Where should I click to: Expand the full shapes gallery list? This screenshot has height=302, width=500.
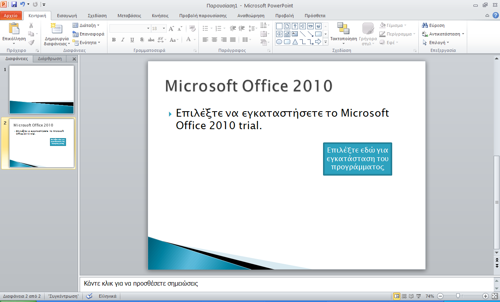pyautogui.click(x=326, y=42)
